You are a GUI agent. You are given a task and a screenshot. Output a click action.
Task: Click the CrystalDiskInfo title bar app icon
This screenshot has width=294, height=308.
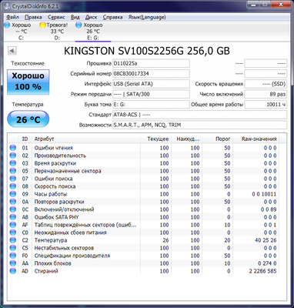pos(8,6)
